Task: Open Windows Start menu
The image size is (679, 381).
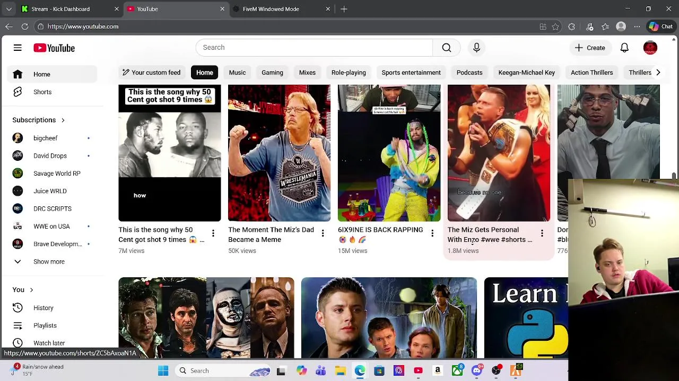Action: coord(163,371)
